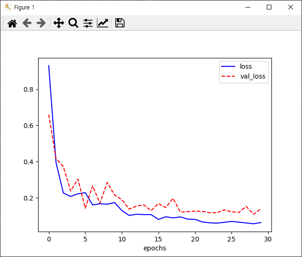The height and width of the screenshot is (257, 302).
Task: Go back to the previous view
Action: [27, 23]
